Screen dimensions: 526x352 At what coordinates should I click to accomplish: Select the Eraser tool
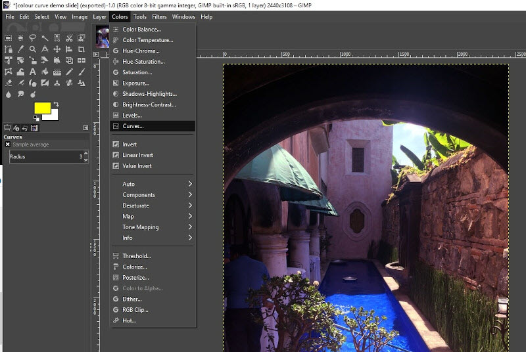pos(8,83)
